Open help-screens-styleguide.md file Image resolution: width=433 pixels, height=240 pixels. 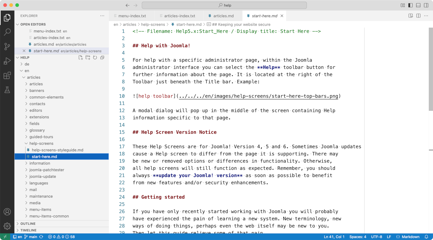[62, 150]
